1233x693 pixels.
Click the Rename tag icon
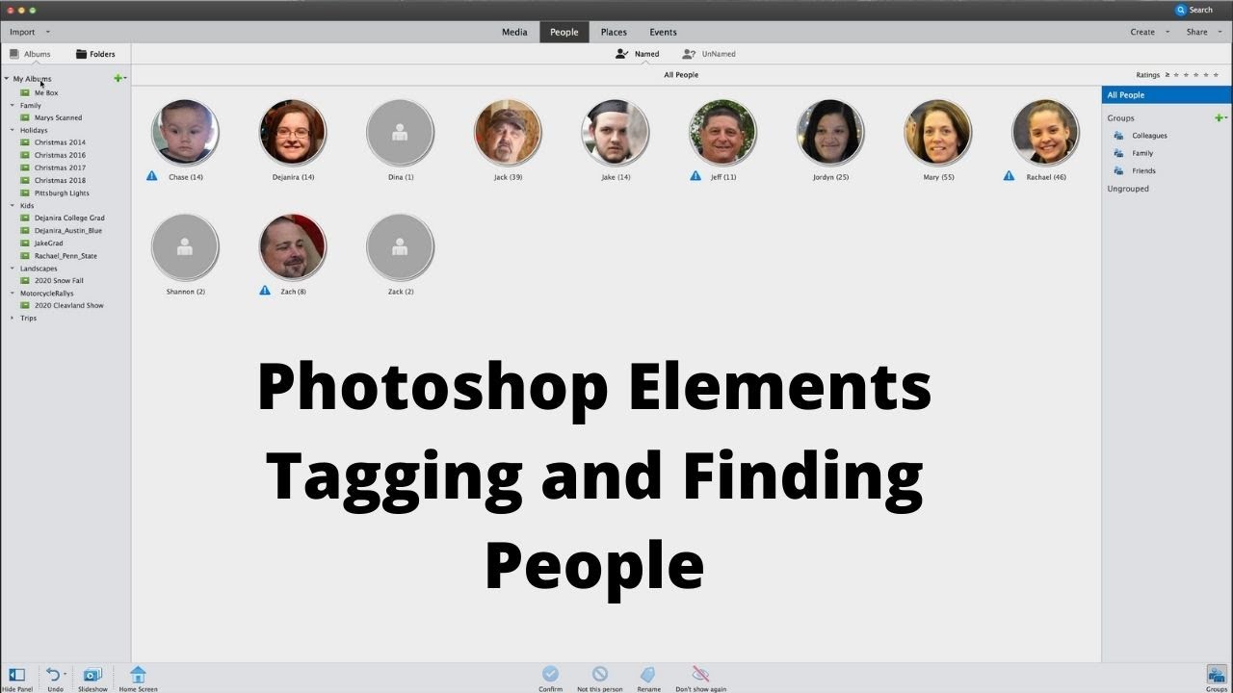tap(648, 674)
